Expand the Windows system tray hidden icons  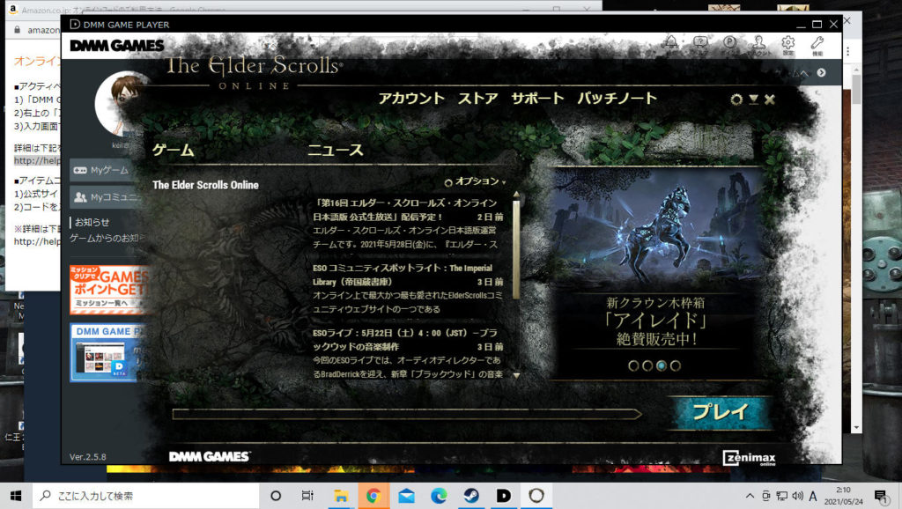click(750, 495)
